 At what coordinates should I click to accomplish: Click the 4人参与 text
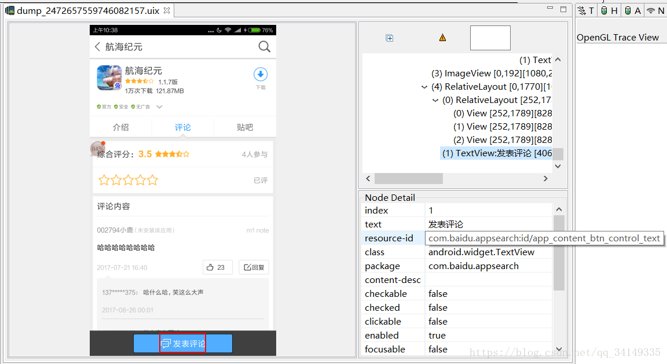click(254, 154)
